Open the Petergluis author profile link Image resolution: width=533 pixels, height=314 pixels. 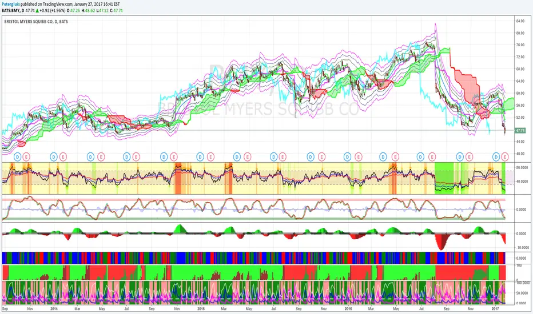[x=10, y=4]
